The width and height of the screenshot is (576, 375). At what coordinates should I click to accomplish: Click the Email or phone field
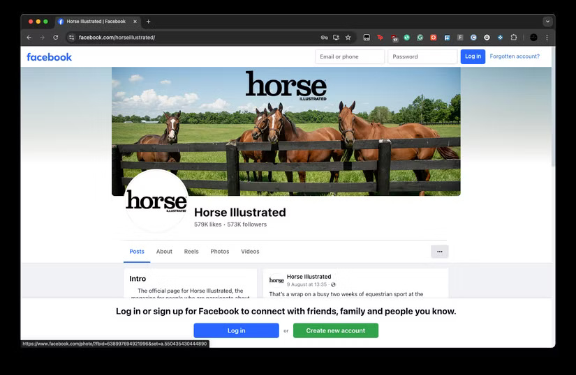[350, 56]
